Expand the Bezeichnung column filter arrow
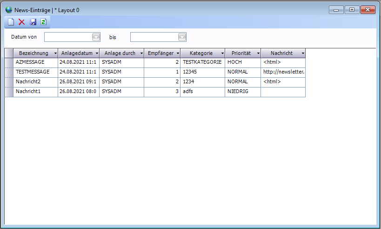This screenshot has width=381, height=229. tap(55, 54)
